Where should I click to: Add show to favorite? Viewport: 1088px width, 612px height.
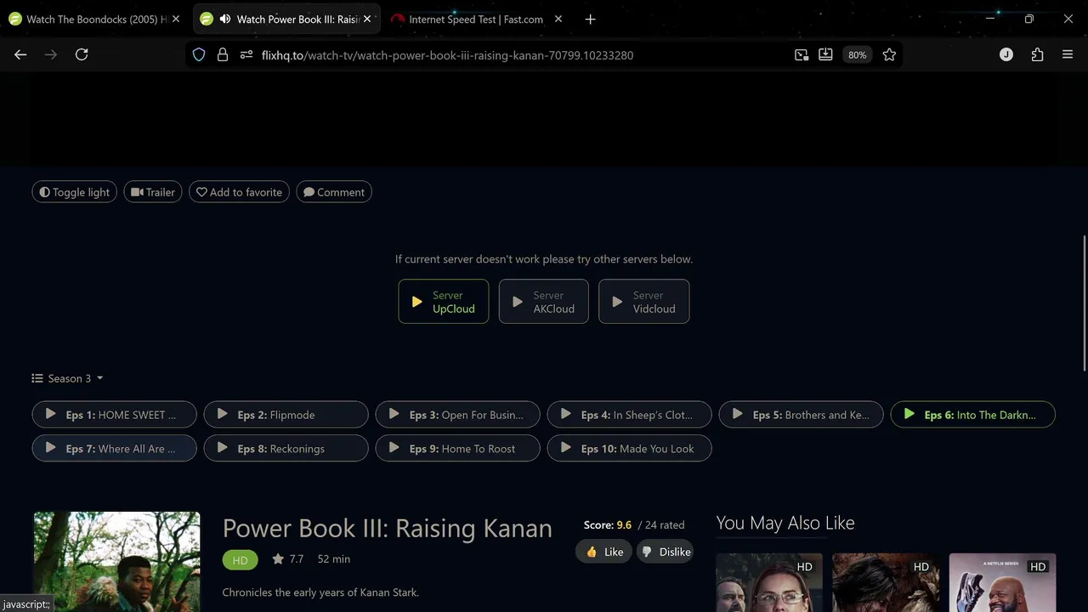point(240,192)
